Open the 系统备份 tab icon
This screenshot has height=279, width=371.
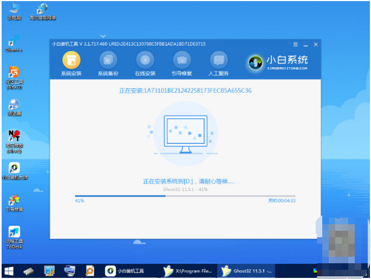click(x=108, y=60)
